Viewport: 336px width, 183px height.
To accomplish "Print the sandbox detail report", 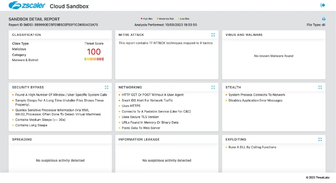I will pyautogui.click(x=324, y=19).
